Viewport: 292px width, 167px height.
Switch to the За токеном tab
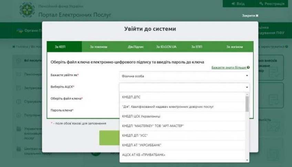coord(98,47)
